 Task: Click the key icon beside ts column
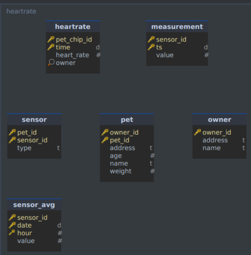[x=151, y=47]
